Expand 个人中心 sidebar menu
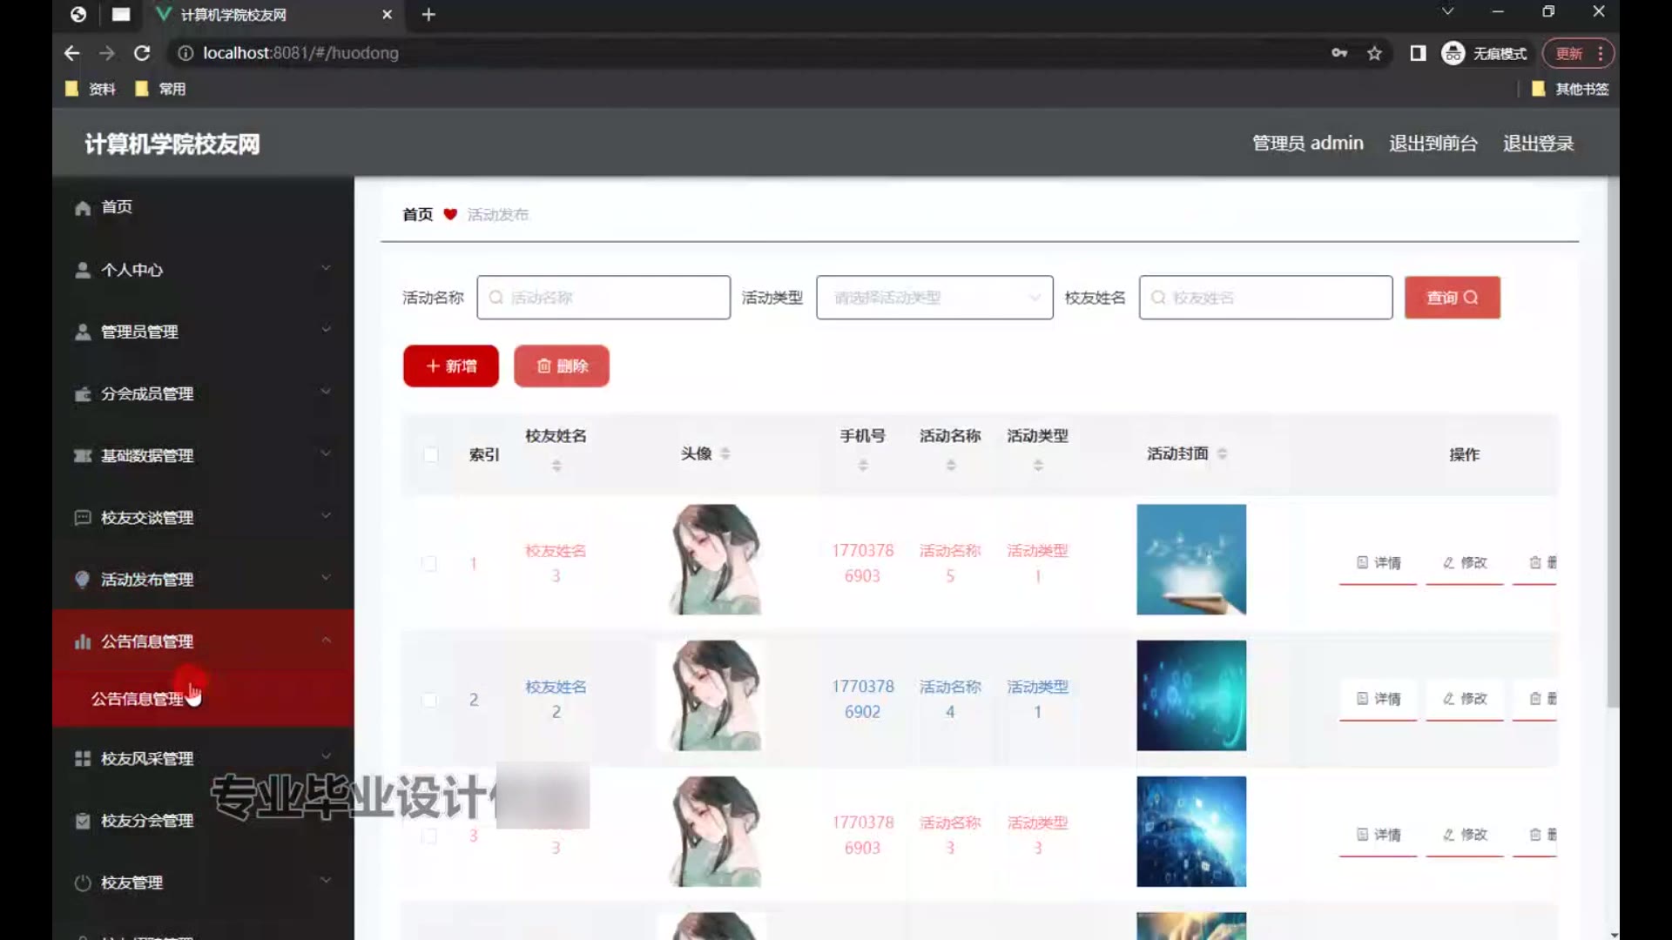 [326, 268]
